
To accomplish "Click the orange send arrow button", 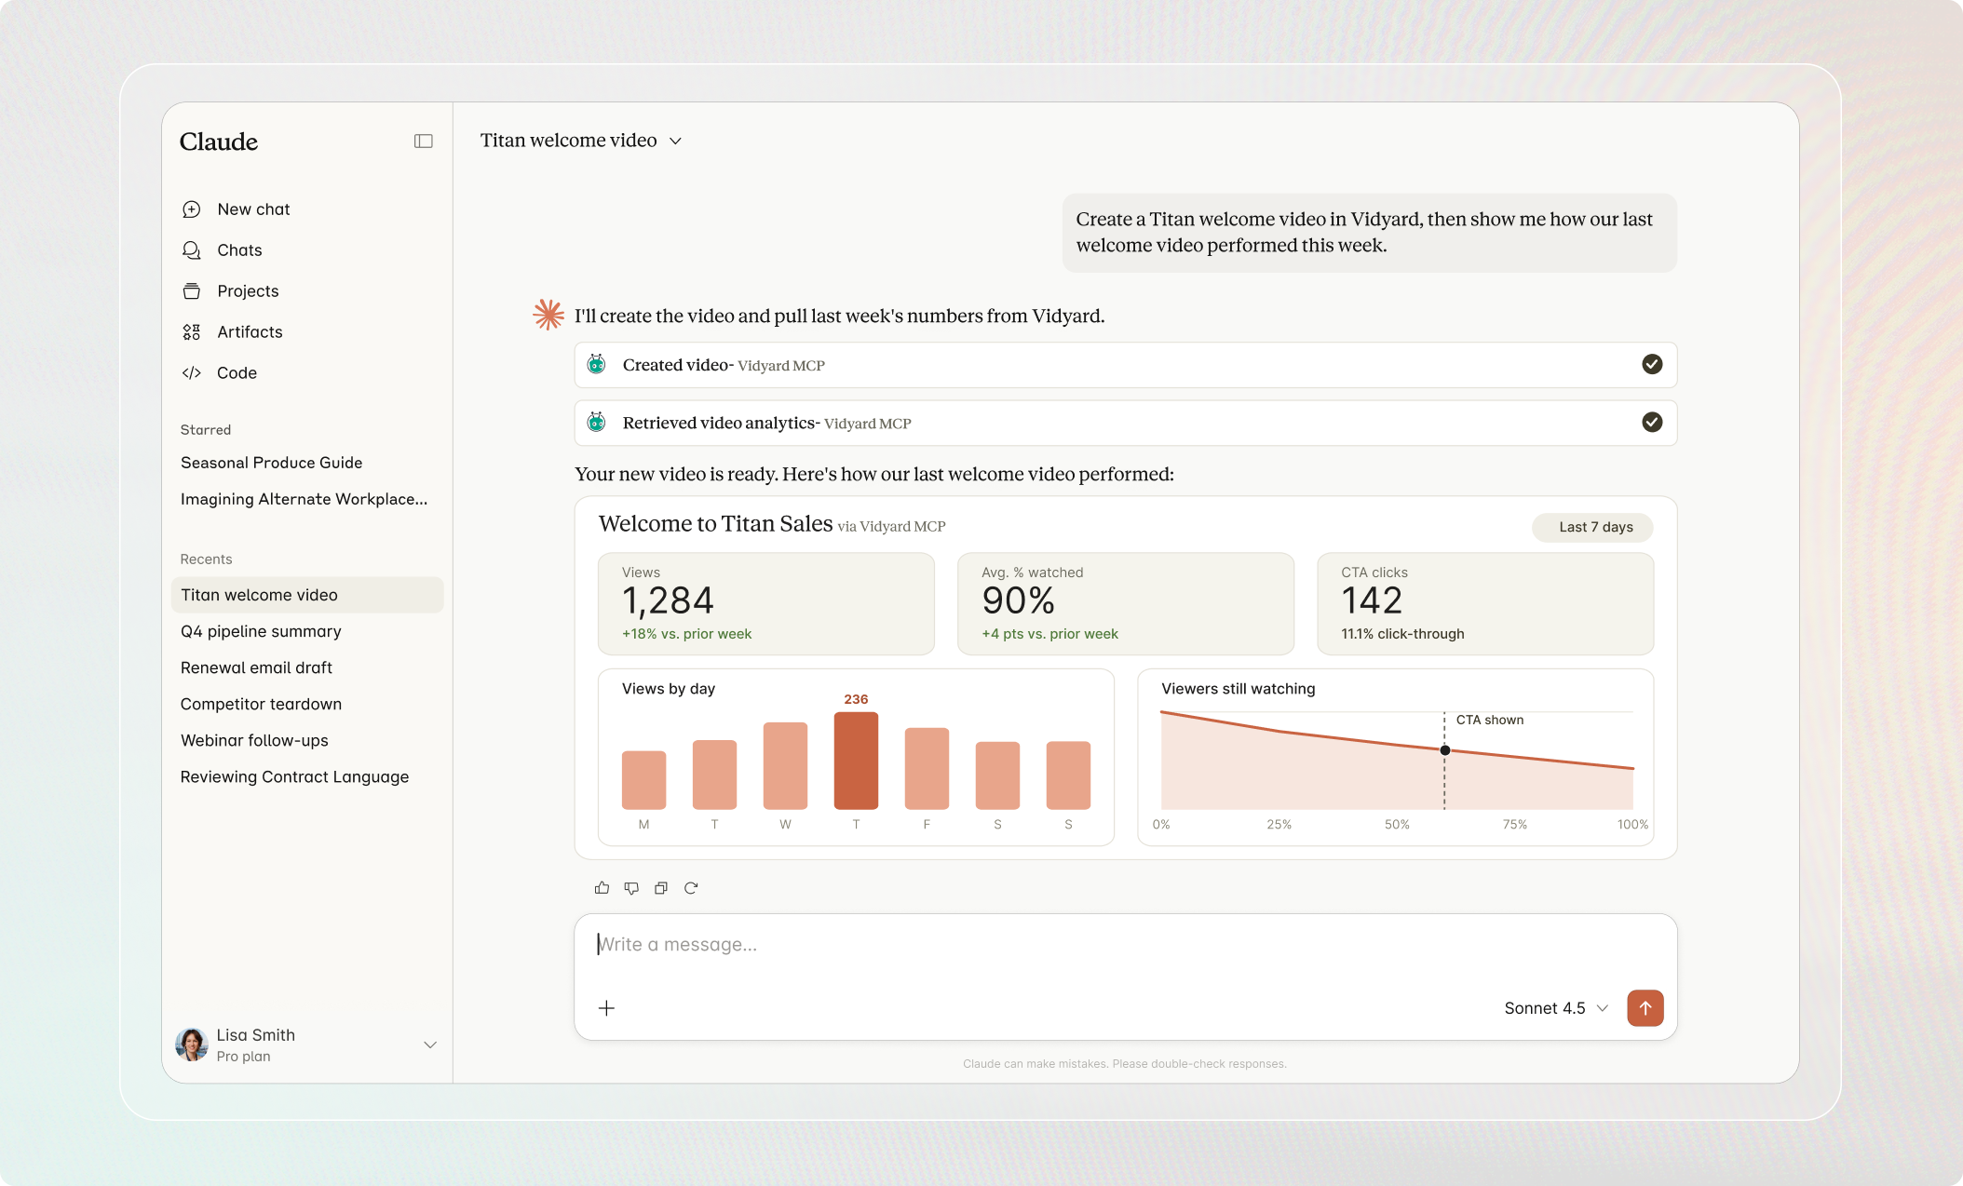I will tap(1645, 1008).
